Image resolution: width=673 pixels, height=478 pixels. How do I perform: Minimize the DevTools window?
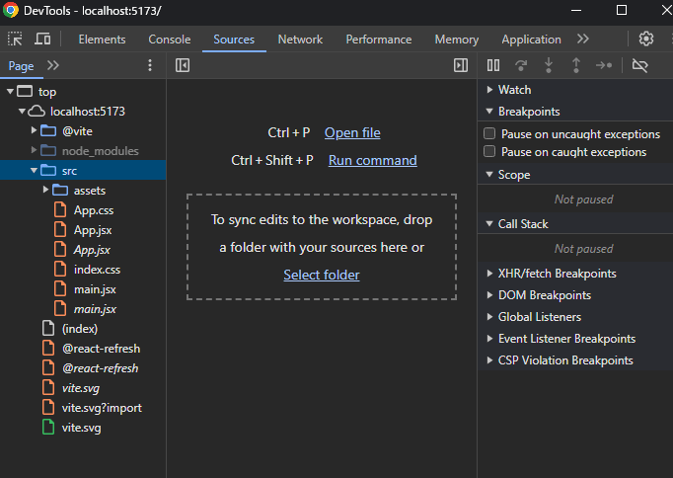coord(576,10)
